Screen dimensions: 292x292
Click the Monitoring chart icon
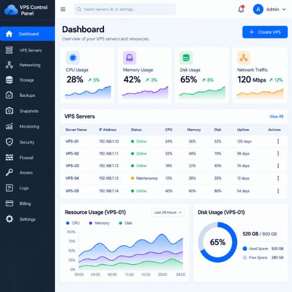[x=9, y=126]
